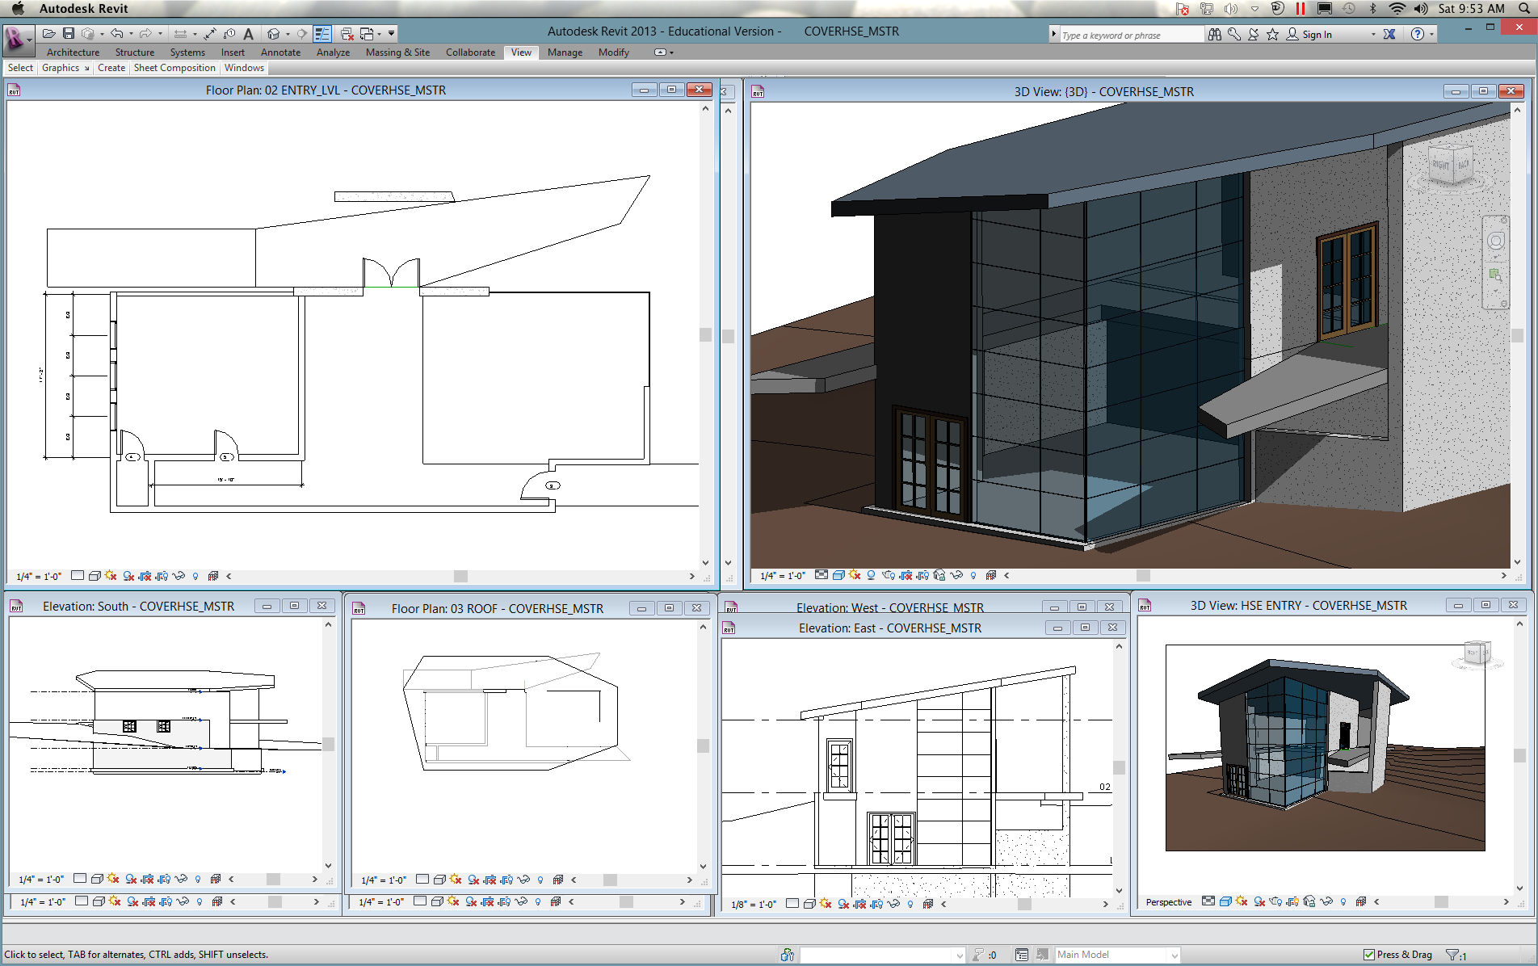Screen dimensions: 1538x966
Task: Toggle reveal hidden elements in Entry Level plan
Action: coord(195,577)
